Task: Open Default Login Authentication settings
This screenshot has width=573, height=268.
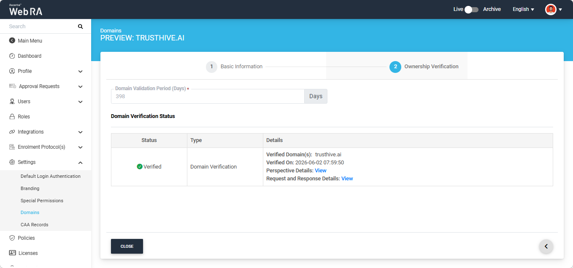Action: (x=51, y=176)
